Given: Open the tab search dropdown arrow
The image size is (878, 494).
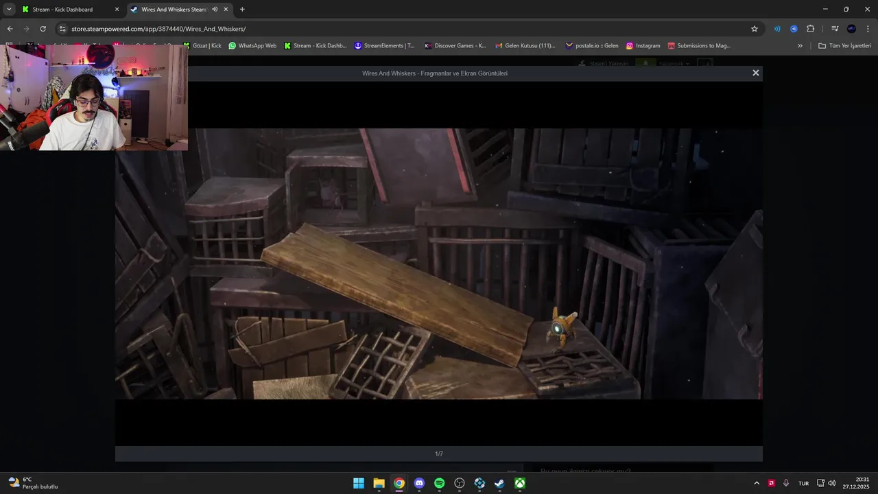Looking at the screenshot, I should pos(9,10).
